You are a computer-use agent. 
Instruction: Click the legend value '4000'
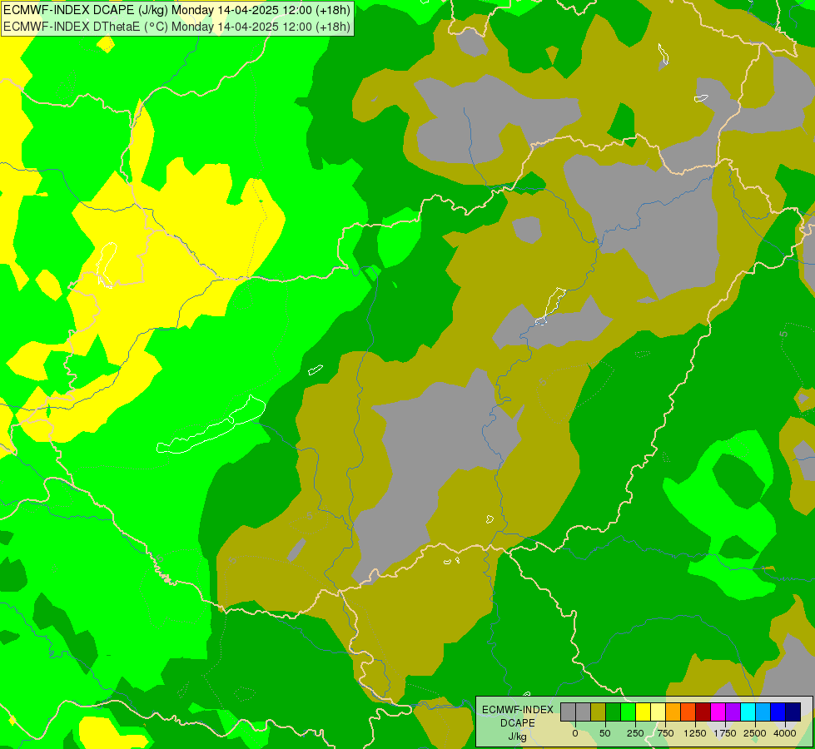pyautogui.click(x=785, y=733)
